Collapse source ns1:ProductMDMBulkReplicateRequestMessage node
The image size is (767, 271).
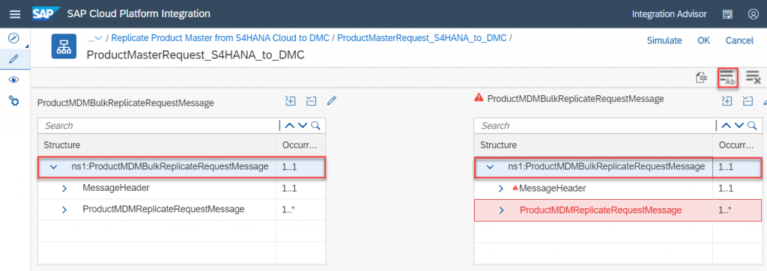coord(54,167)
